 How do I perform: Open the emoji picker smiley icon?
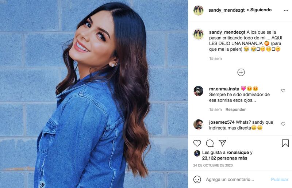click(197, 180)
